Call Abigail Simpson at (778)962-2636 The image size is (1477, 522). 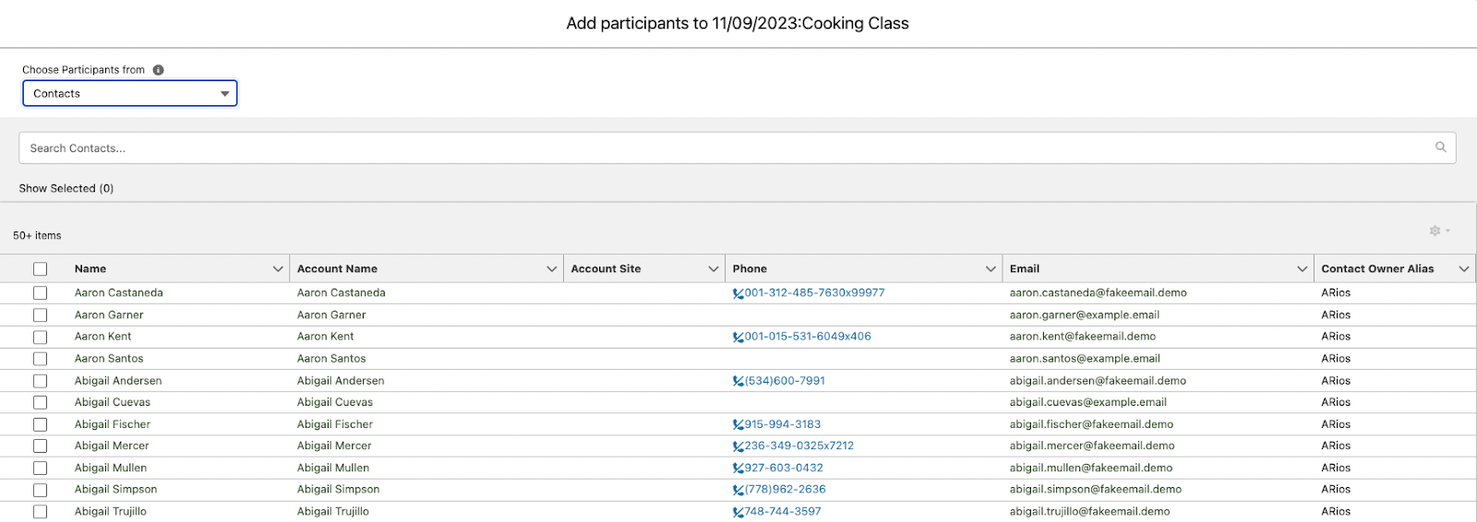(785, 490)
